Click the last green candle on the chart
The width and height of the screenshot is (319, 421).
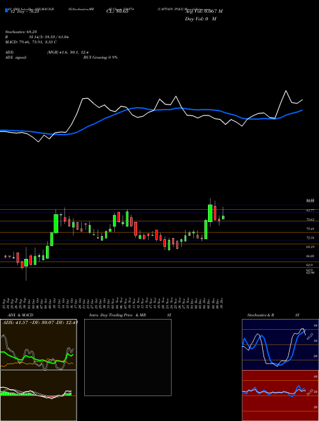[x=223, y=218]
